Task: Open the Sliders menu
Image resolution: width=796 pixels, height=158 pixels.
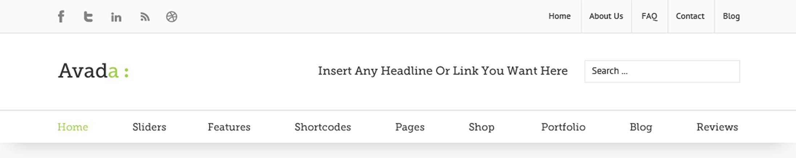Action: 149,127
